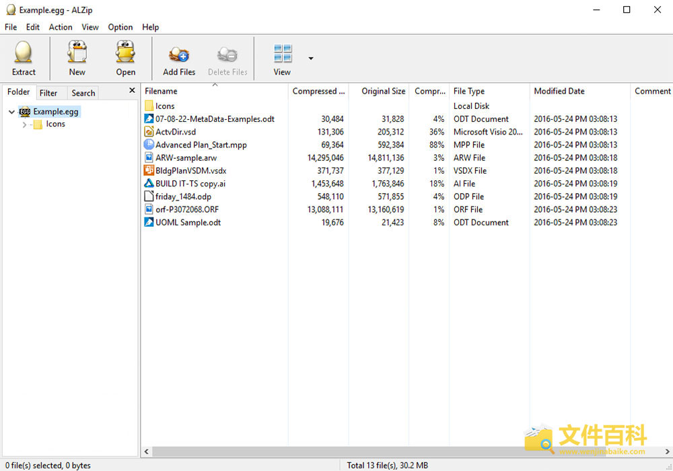Expand the Icons folder tree node

point(24,125)
